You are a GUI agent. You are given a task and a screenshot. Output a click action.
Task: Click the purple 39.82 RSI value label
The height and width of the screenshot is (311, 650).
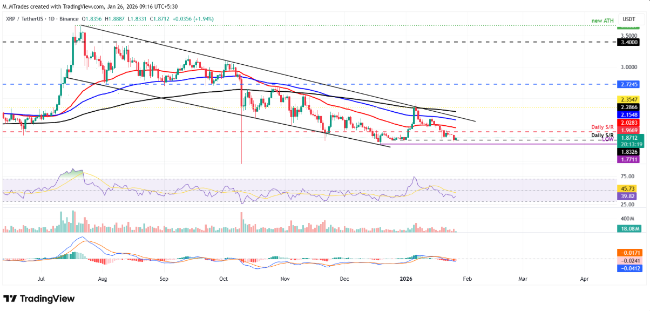[x=626, y=197]
